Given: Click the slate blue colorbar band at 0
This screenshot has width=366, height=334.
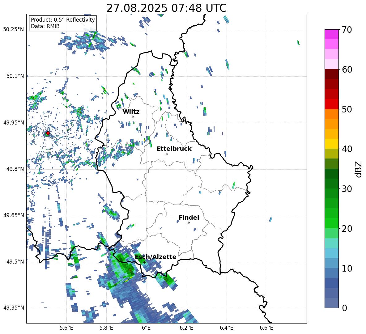Looking at the screenshot, I should point(331,303).
